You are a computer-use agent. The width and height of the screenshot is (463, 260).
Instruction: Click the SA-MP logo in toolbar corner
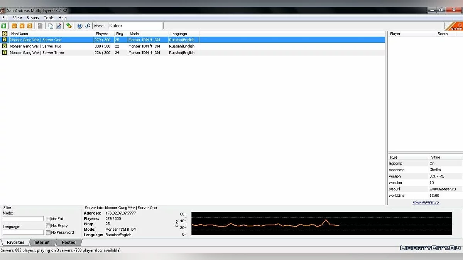[453, 26]
